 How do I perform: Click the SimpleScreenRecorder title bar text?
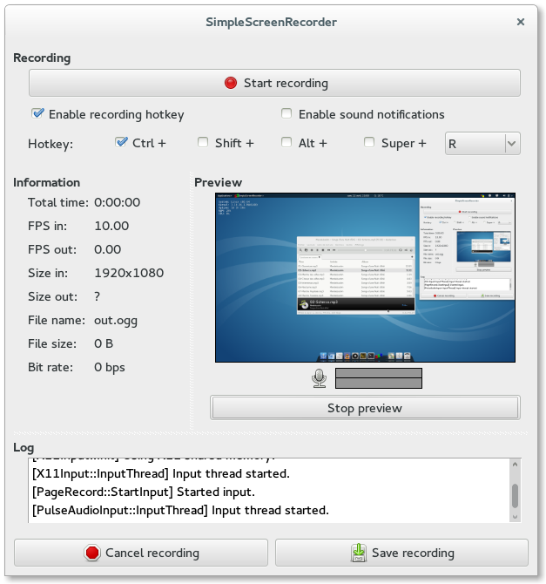pos(272,22)
